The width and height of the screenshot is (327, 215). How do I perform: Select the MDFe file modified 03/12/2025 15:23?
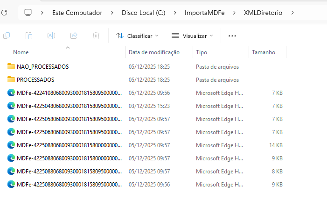click(69, 106)
